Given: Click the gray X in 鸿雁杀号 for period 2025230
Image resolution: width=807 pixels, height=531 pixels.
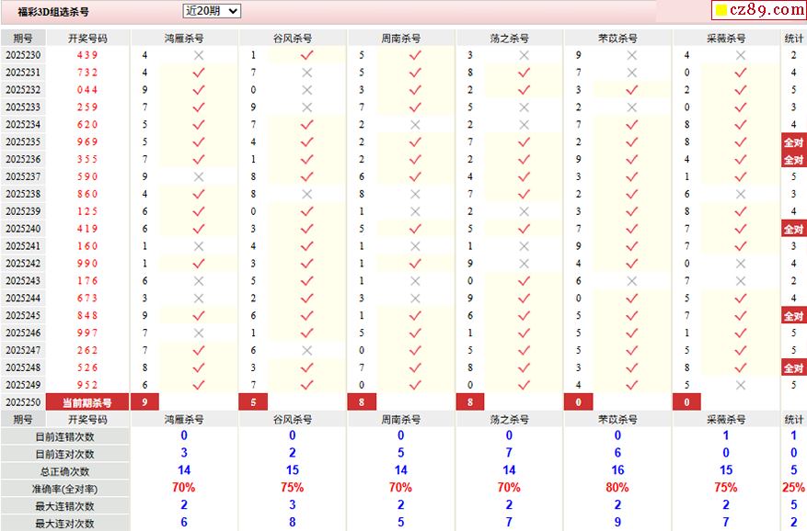Looking at the screenshot, I should (x=199, y=55).
